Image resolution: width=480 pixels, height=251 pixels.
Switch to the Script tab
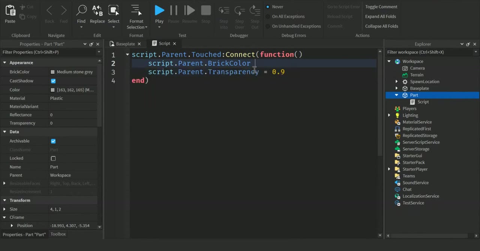[x=164, y=43]
